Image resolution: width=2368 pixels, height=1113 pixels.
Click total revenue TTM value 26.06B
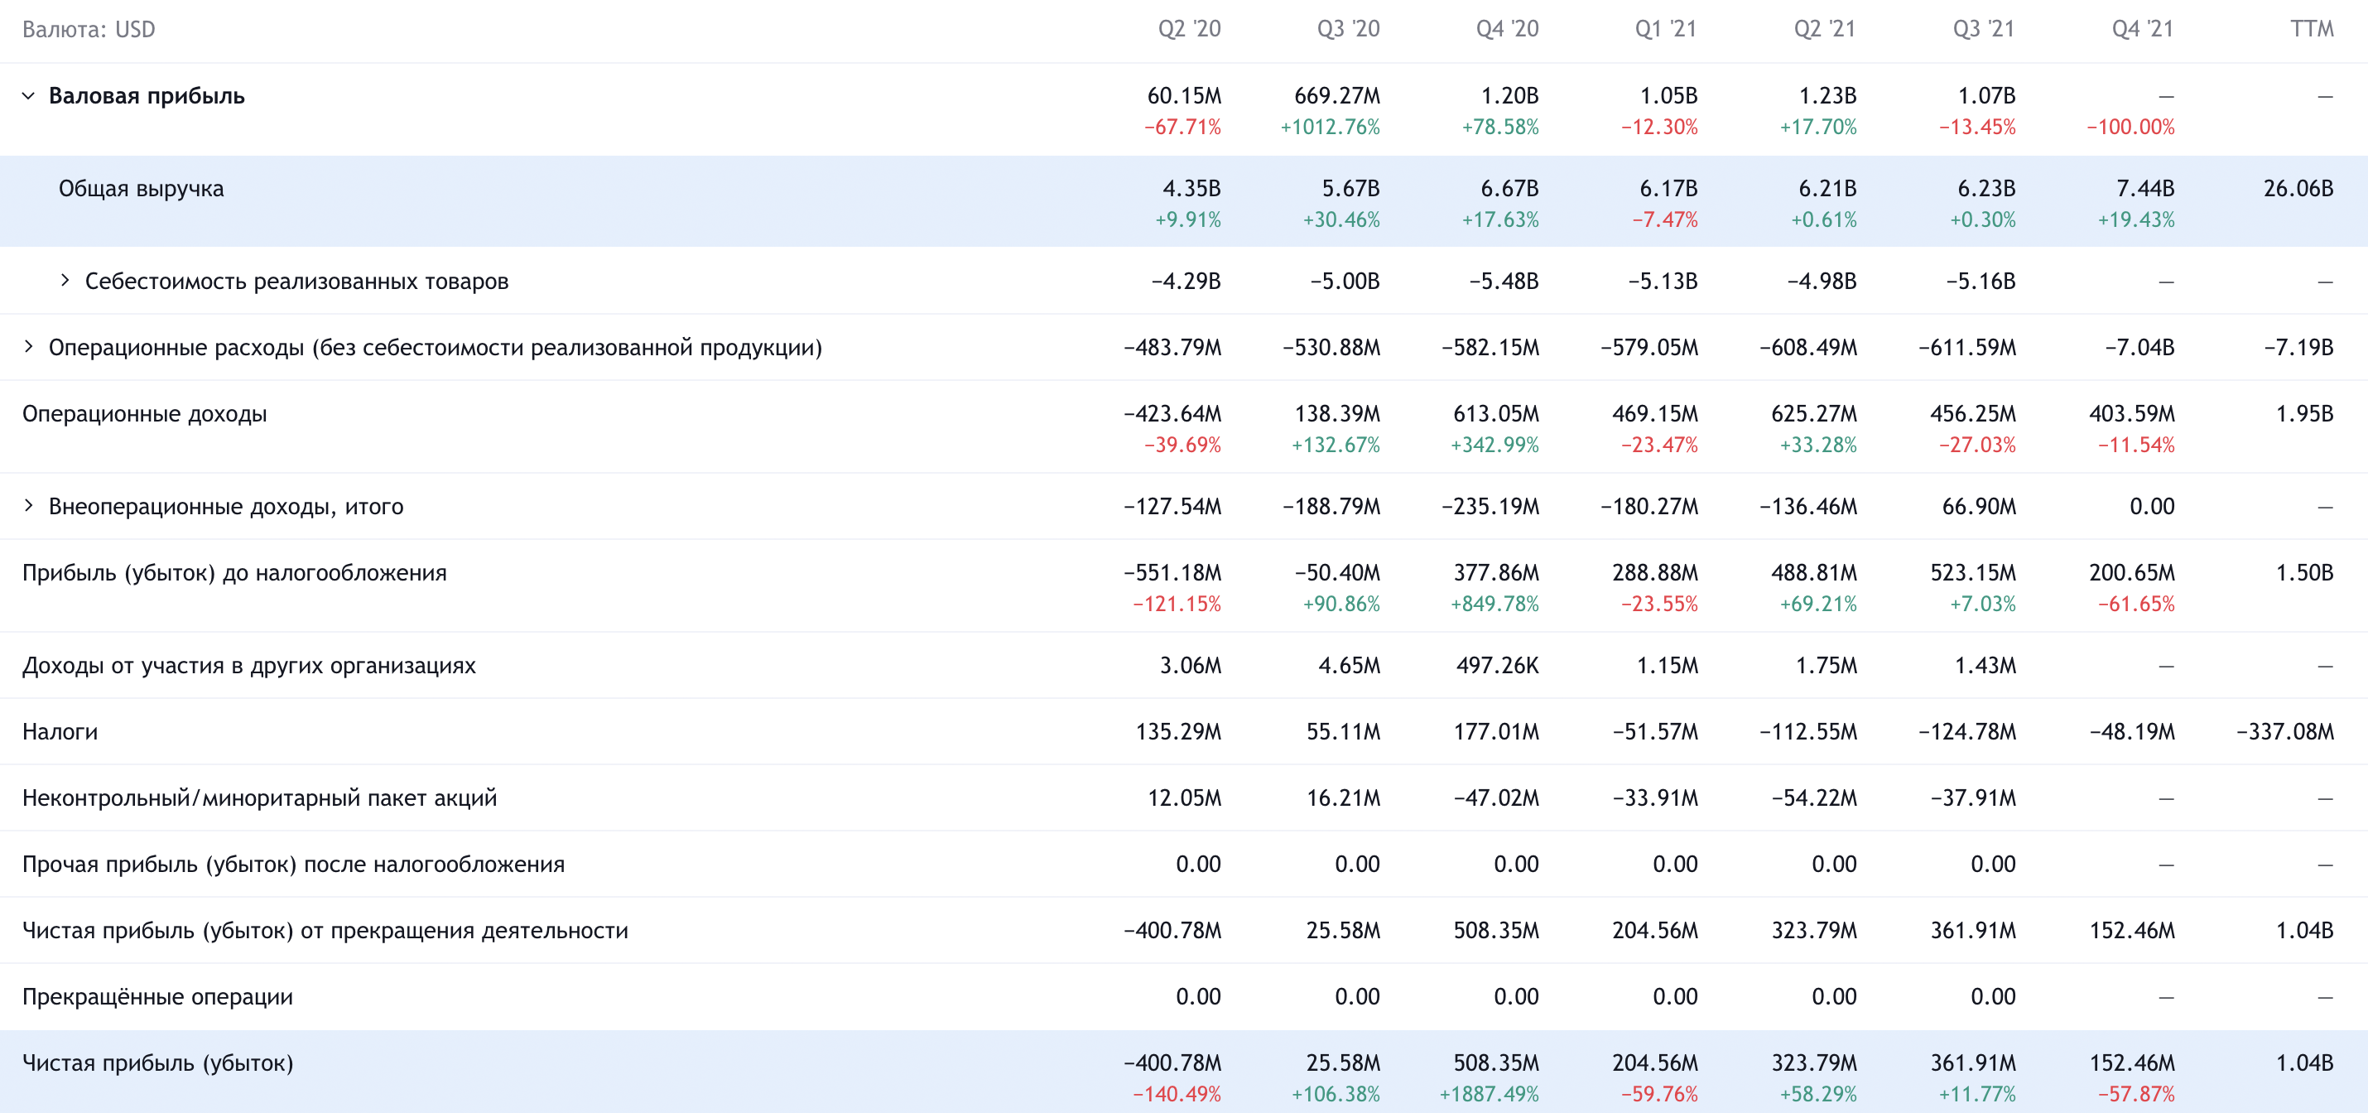[x=2298, y=189]
